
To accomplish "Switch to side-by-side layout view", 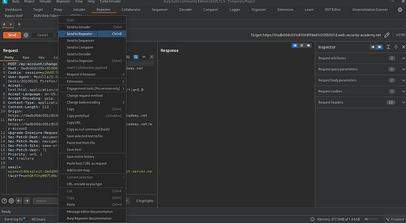I will tap(295, 45).
